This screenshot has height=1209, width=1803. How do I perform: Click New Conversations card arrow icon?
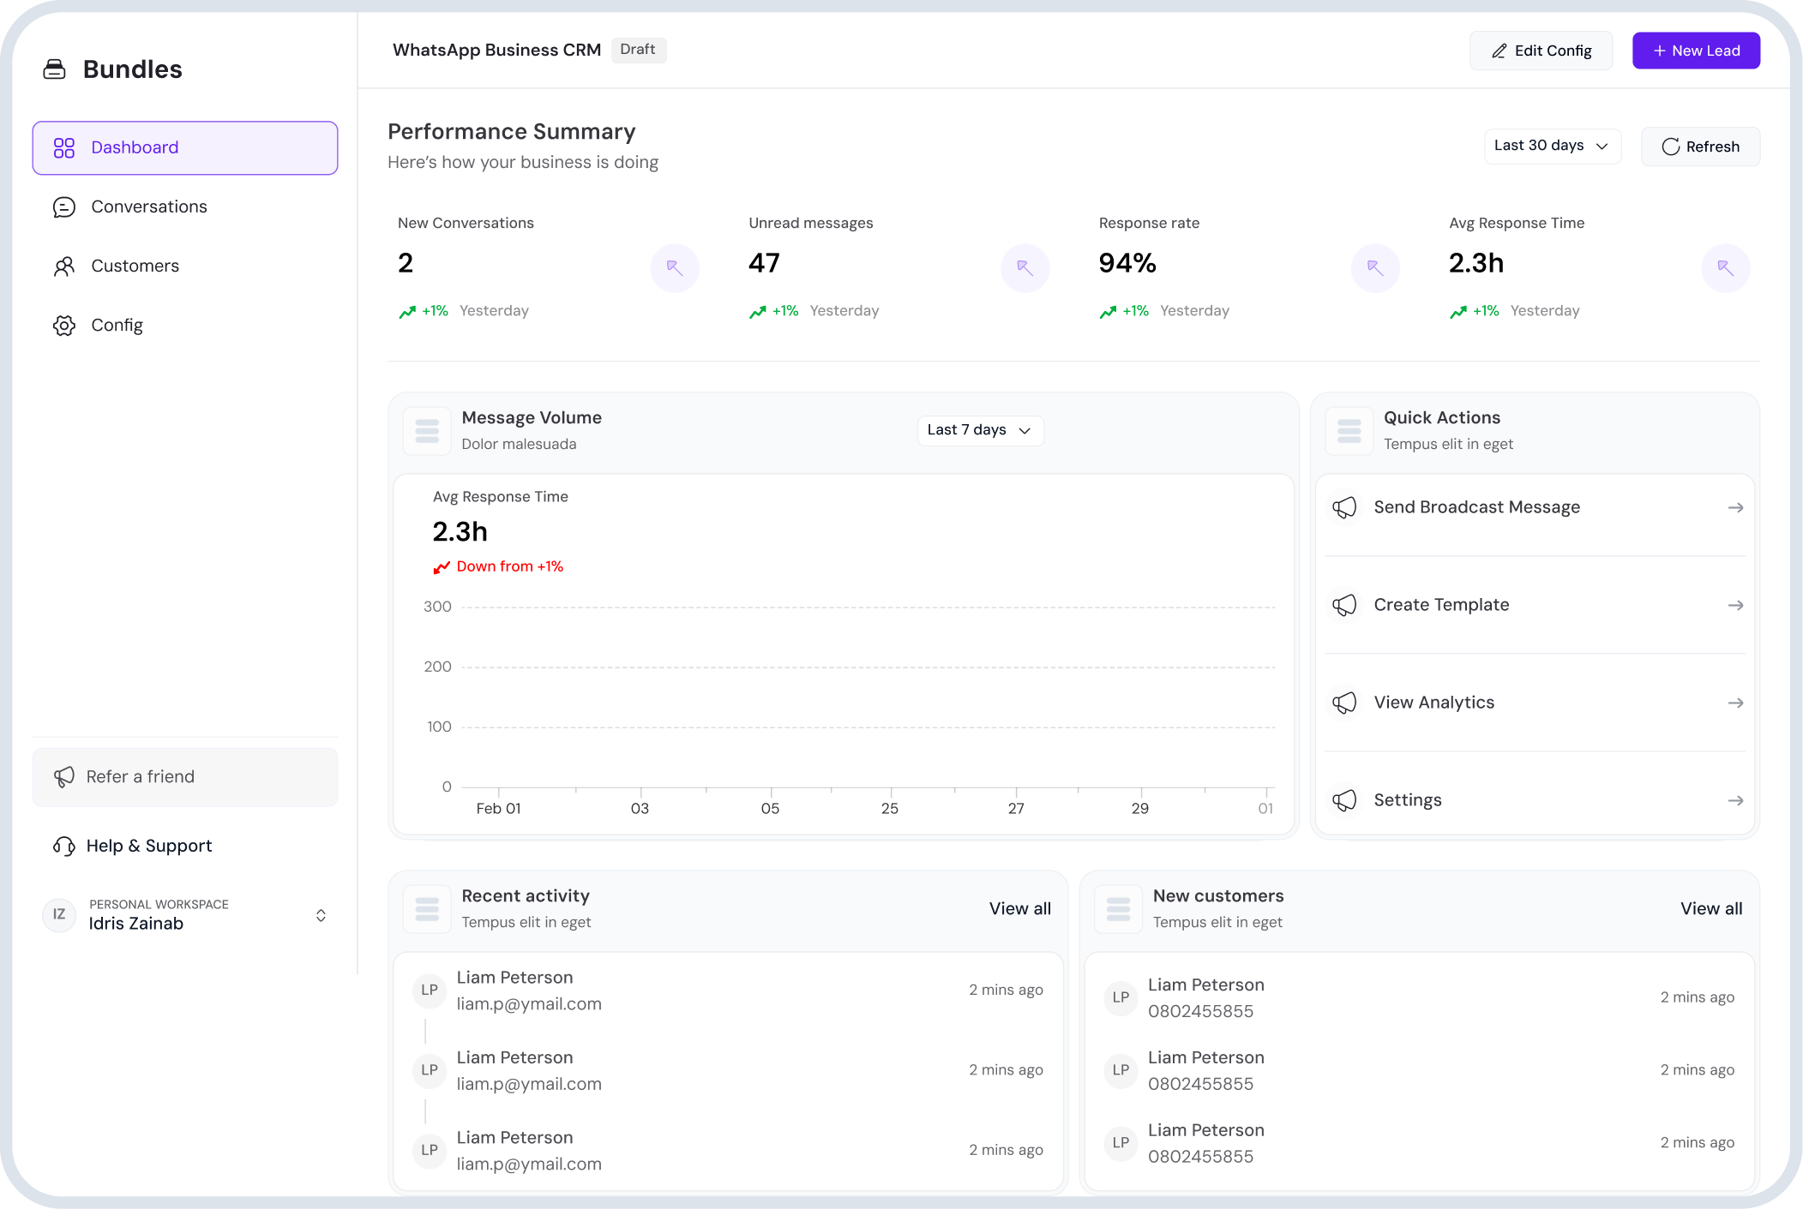675,268
